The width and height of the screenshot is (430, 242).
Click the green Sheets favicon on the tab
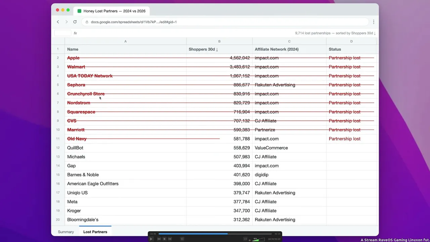point(79,11)
